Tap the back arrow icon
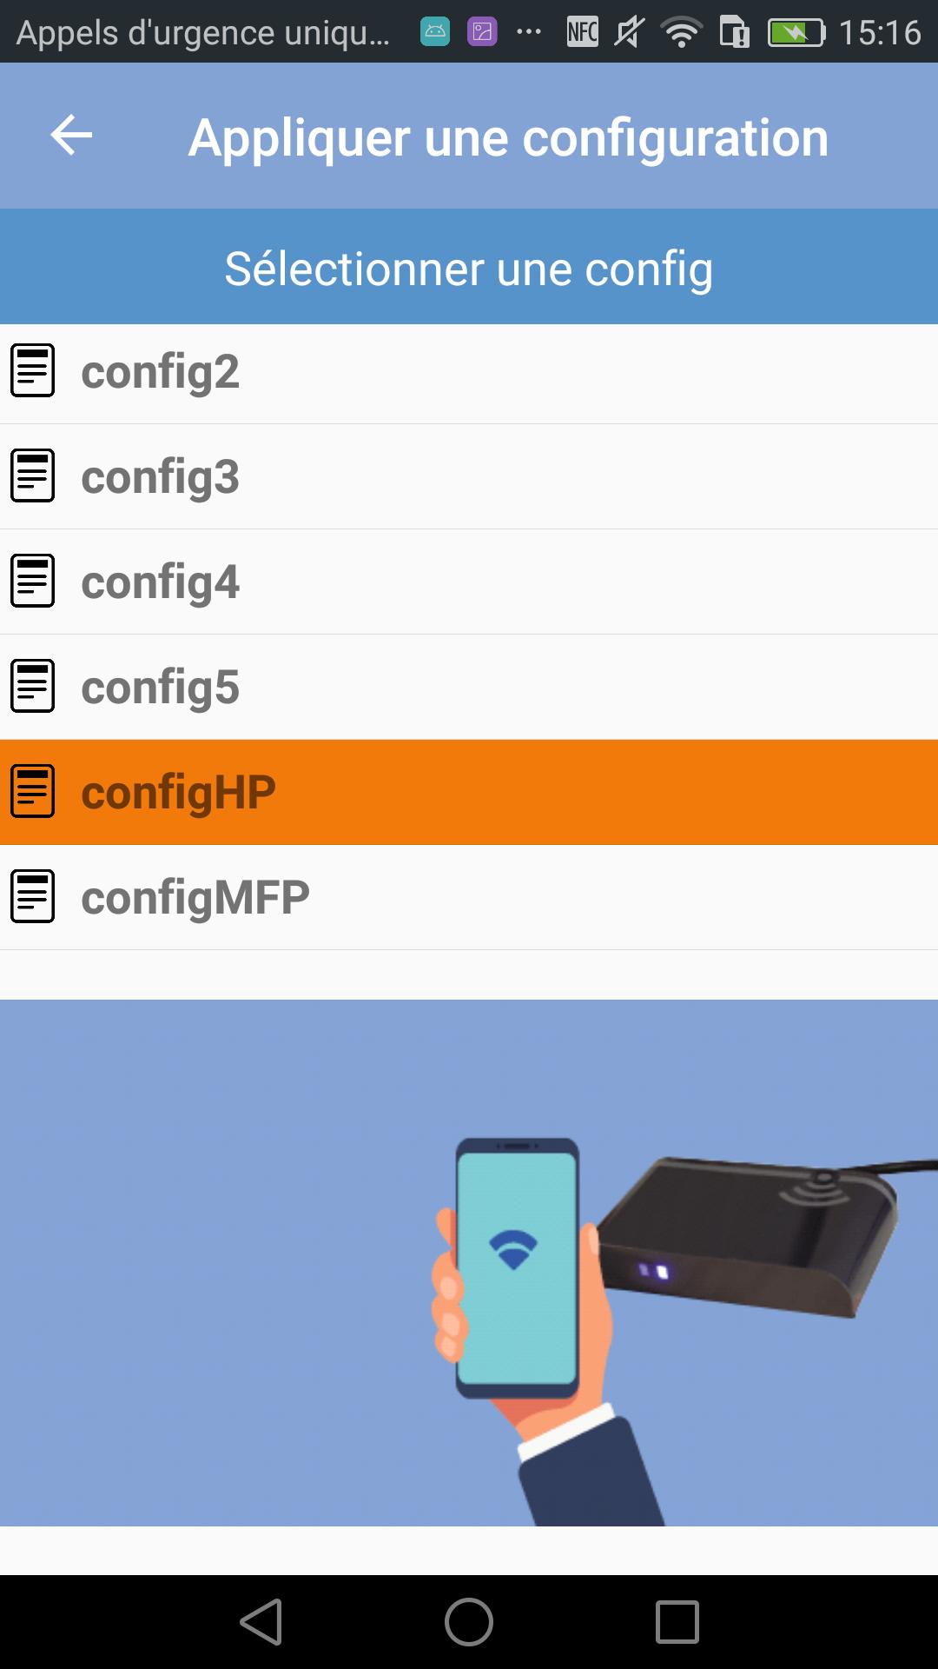The width and height of the screenshot is (938, 1669). pos(71,136)
